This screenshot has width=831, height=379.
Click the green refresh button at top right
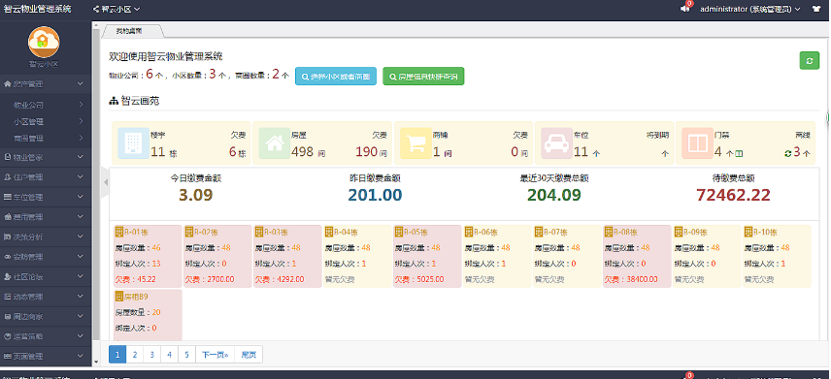pyautogui.click(x=810, y=60)
